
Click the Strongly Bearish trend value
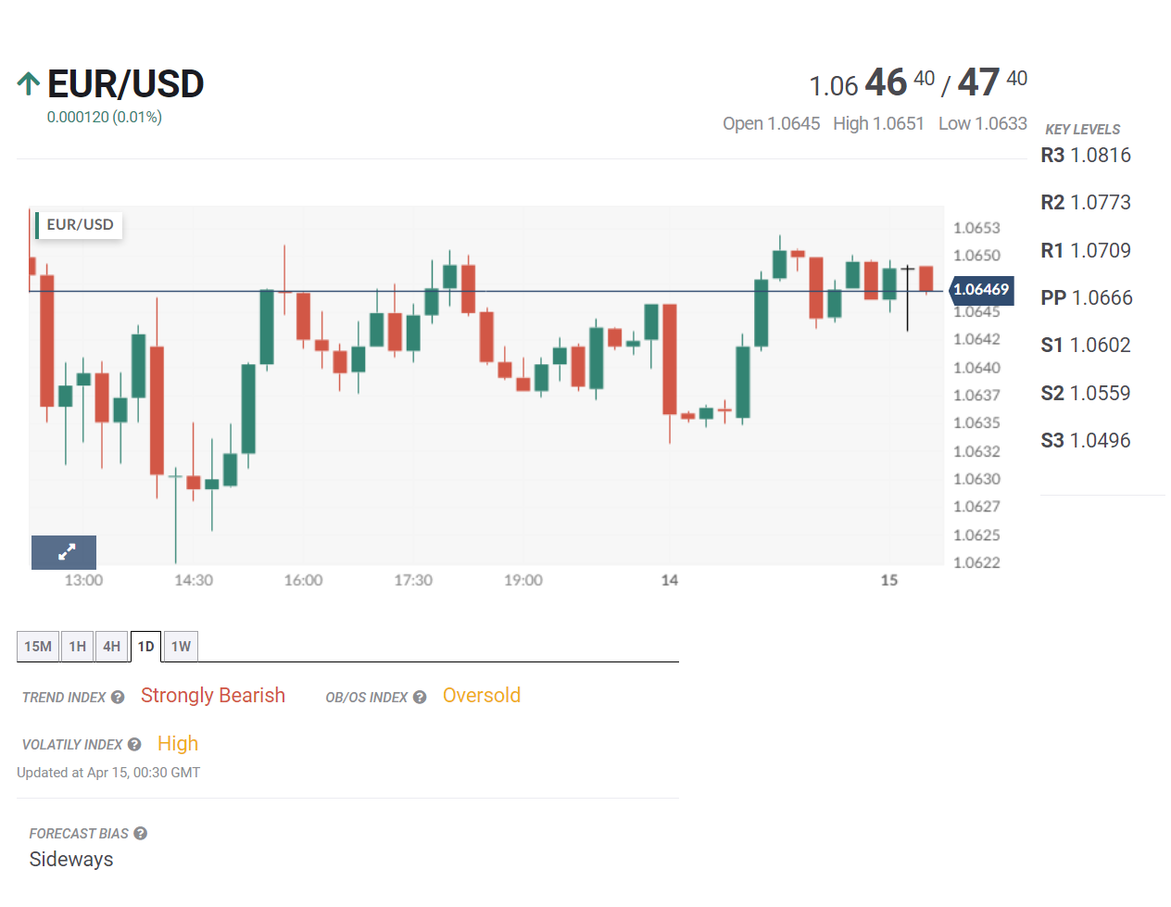coord(213,696)
